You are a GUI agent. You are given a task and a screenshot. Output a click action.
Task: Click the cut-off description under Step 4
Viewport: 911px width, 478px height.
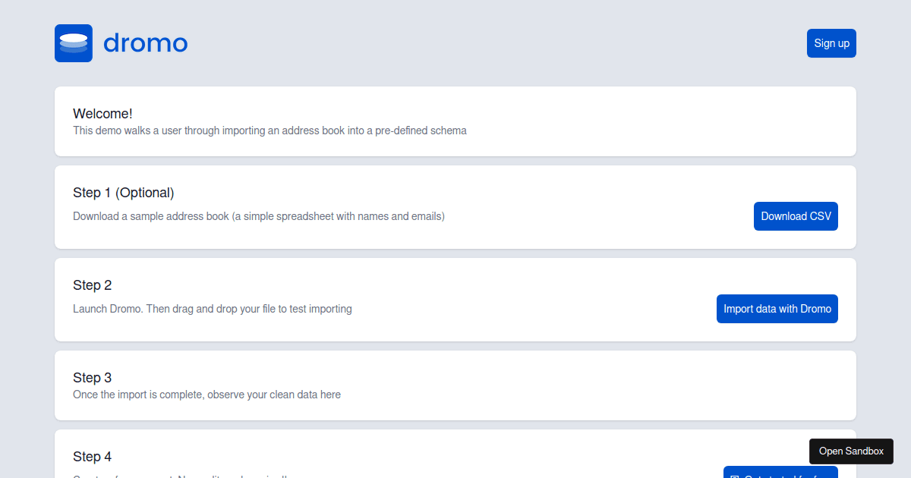(x=182, y=476)
